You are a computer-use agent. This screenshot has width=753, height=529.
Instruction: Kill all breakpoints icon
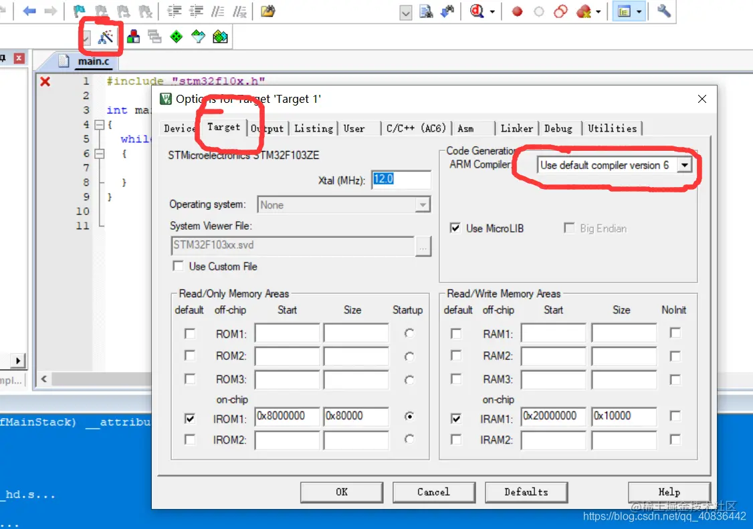coord(584,11)
